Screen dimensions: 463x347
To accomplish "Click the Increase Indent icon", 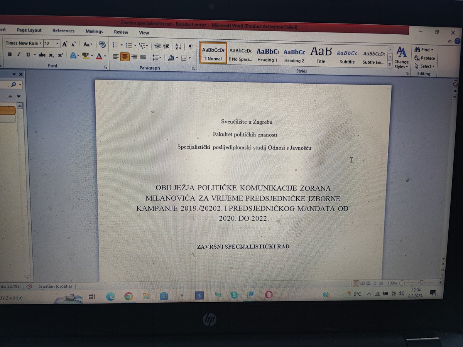I will [x=166, y=46].
